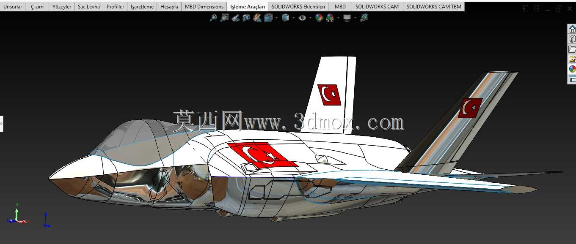Click the View Orientation cube icon
The height and width of the screenshot is (244, 576).
pyautogui.click(x=268, y=18)
